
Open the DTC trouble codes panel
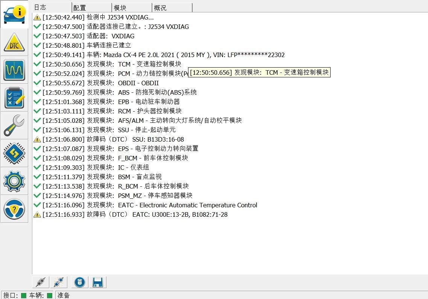pos(14,42)
